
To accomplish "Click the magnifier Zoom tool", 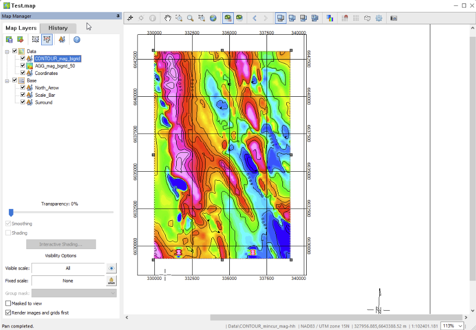I will click(x=190, y=18).
